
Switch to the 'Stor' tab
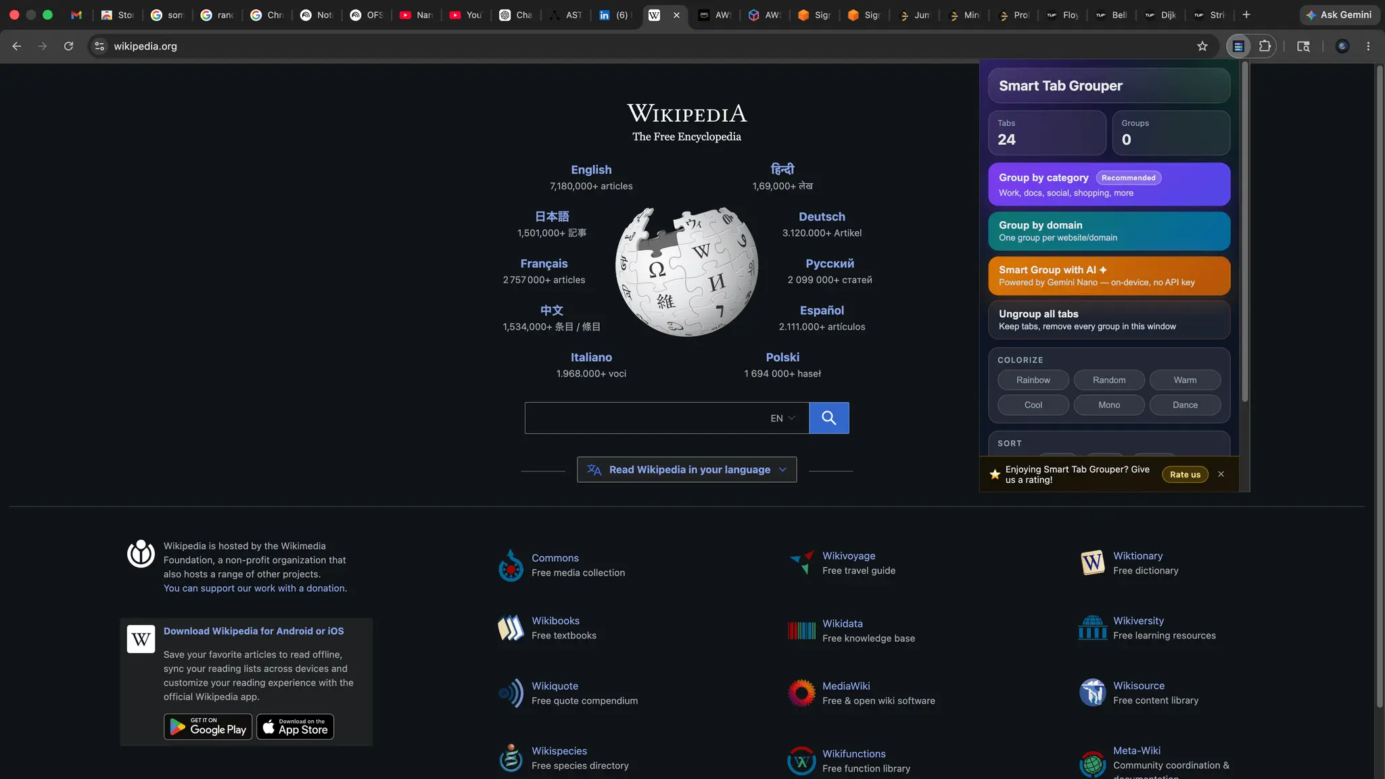pos(118,15)
